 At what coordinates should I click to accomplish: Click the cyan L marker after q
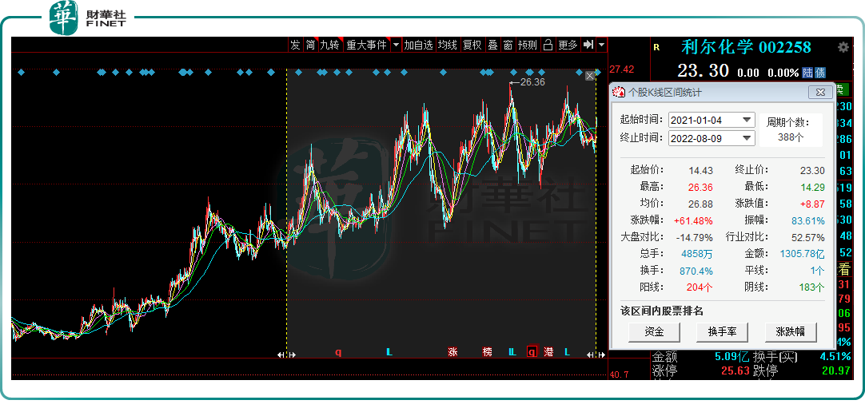tap(389, 351)
